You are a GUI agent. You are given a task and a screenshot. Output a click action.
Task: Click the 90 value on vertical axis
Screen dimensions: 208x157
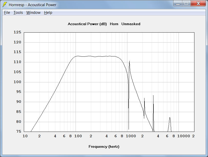click(19, 102)
